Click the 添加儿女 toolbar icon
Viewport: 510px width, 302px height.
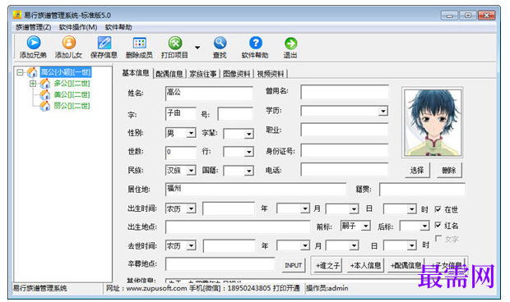coord(68,43)
